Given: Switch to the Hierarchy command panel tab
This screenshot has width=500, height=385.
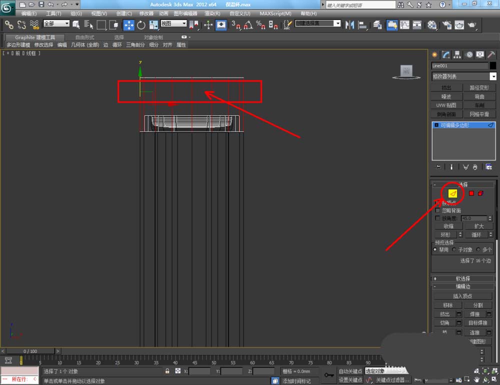Looking at the screenshot, I should 457,55.
